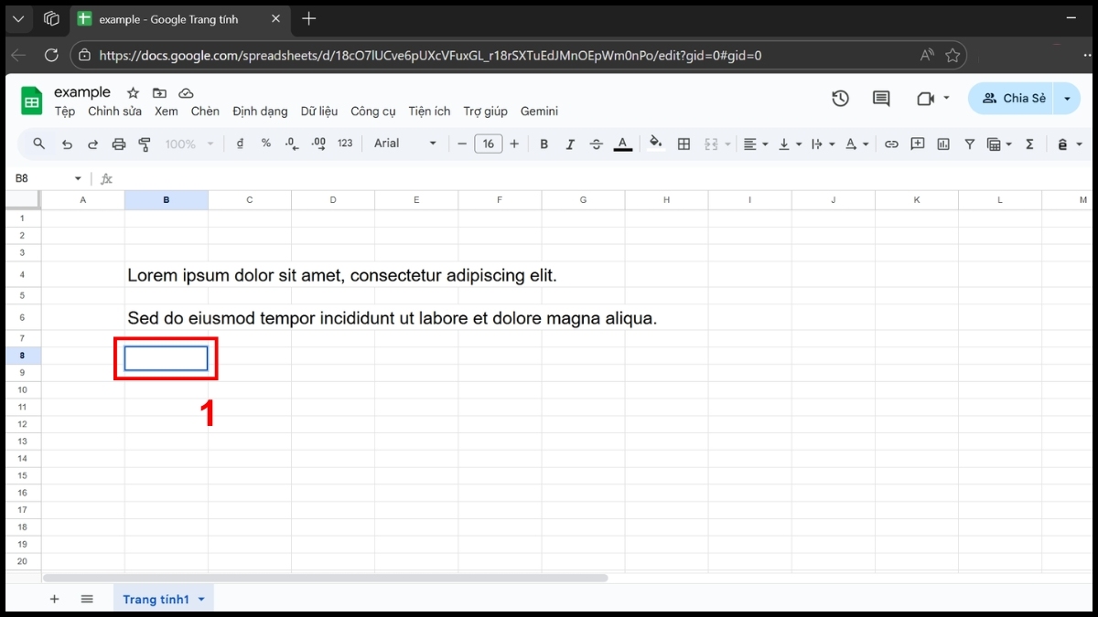Click the Undo icon
Image resolution: width=1098 pixels, height=617 pixels.
65,144
